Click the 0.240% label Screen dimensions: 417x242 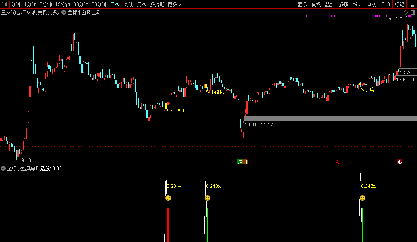369,186
